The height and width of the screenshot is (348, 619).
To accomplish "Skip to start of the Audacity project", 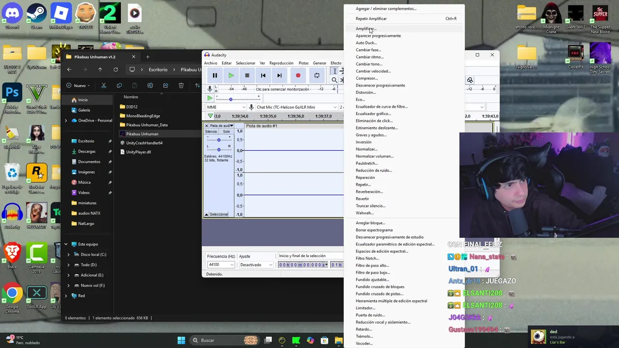I will pyautogui.click(x=263, y=75).
